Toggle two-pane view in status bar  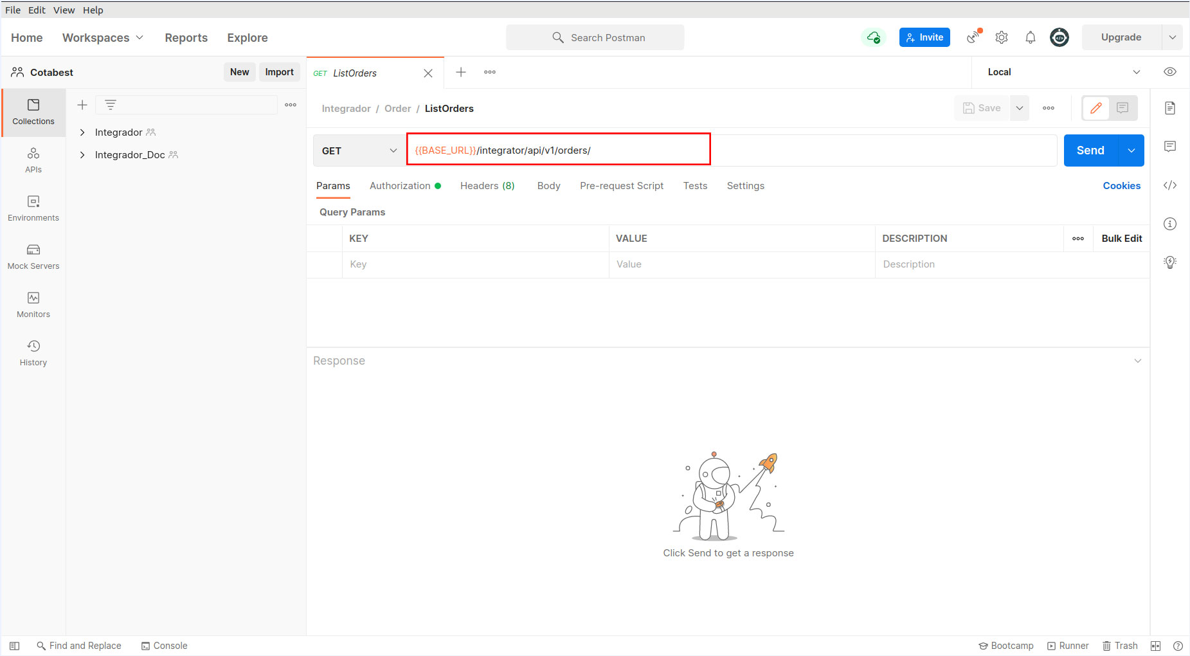pos(1155,646)
